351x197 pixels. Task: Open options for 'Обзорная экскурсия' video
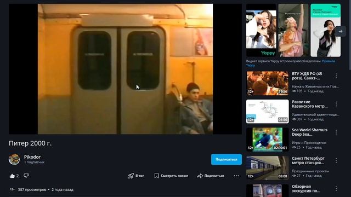click(x=336, y=189)
